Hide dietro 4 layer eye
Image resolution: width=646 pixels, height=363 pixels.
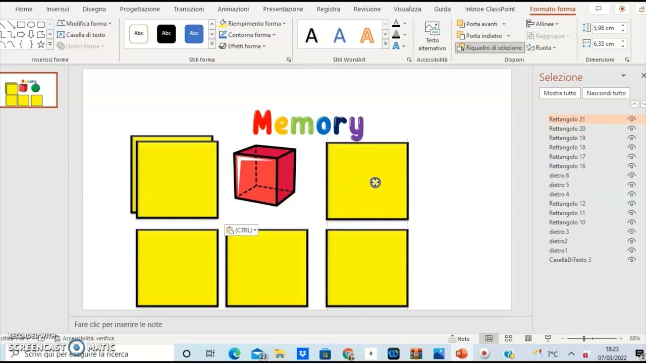tap(631, 194)
